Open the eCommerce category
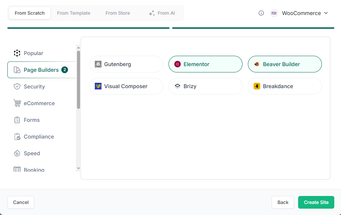The height and width of the screenshot is (215, 341). [41, 103]
